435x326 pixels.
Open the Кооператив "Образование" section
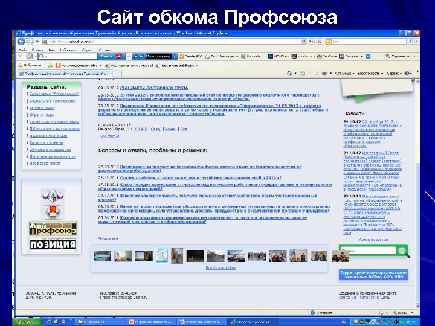(x=54, y=94)
